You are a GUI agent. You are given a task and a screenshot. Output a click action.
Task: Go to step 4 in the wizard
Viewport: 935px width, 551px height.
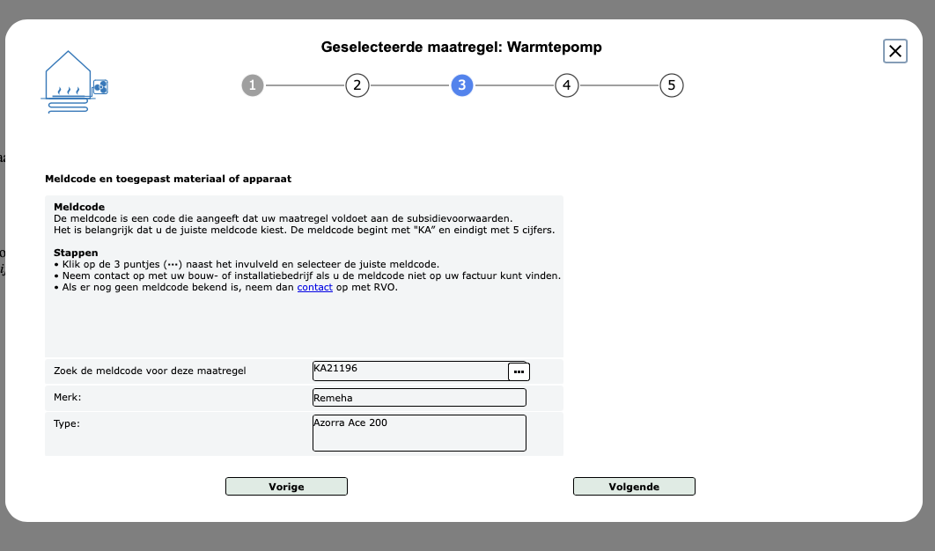click(x=566, y=85)
